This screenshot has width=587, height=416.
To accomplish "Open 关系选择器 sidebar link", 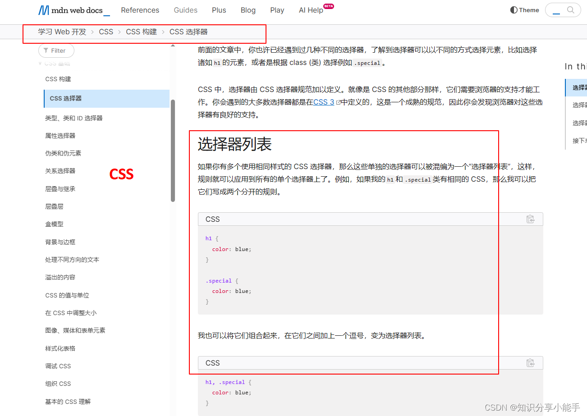I will pos(60,171).
